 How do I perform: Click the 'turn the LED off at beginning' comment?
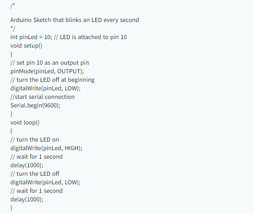pyautogui.click(x=52, y=80)
